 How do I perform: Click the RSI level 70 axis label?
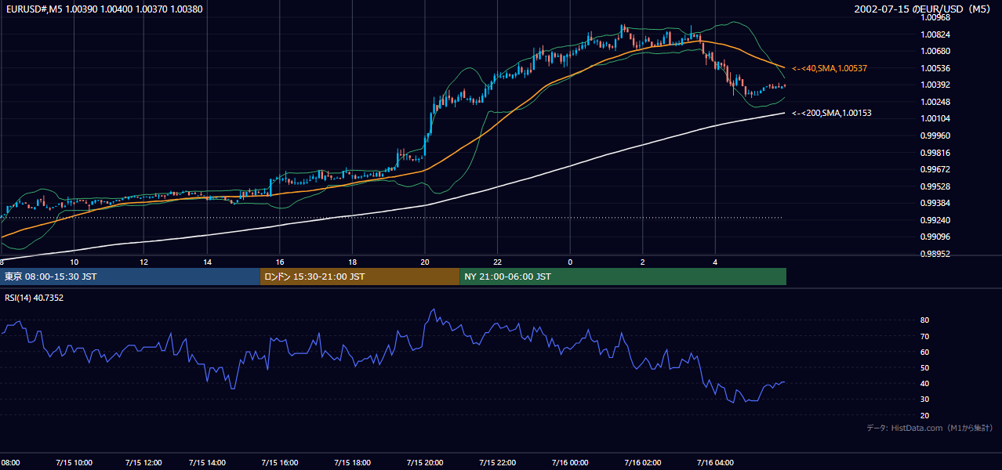point(925,336)
